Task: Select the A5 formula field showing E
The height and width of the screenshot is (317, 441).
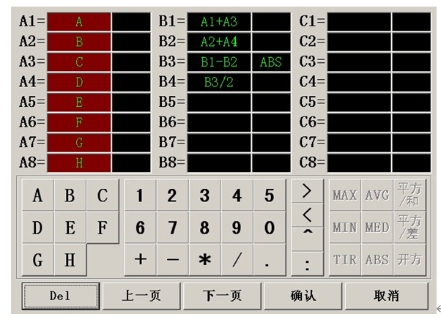Action: click(79, 102)
